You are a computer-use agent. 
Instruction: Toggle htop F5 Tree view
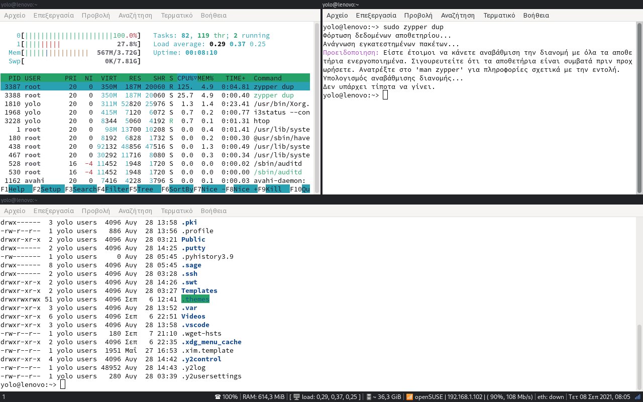click(x=145, y=189)
